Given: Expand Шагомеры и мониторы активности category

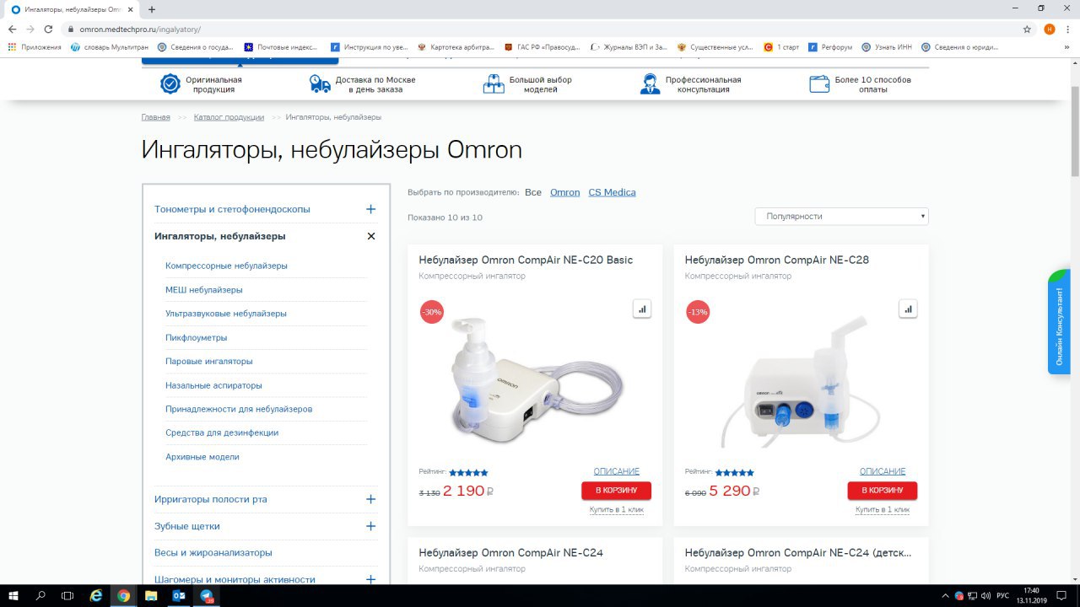Looking at the screenshot, I should [370, 579].
